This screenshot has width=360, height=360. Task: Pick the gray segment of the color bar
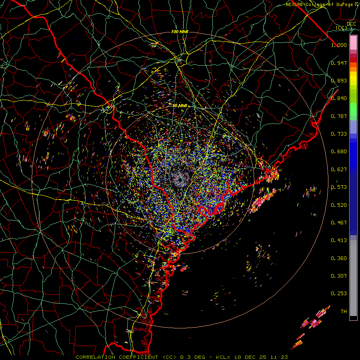pyautogui.click(x=353, y=278)
